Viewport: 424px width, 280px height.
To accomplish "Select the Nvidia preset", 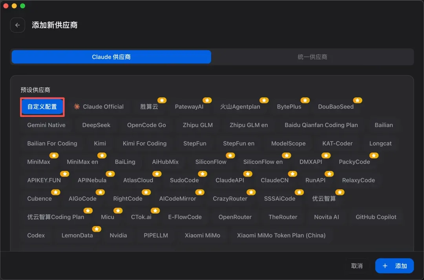I will point(118,235).
